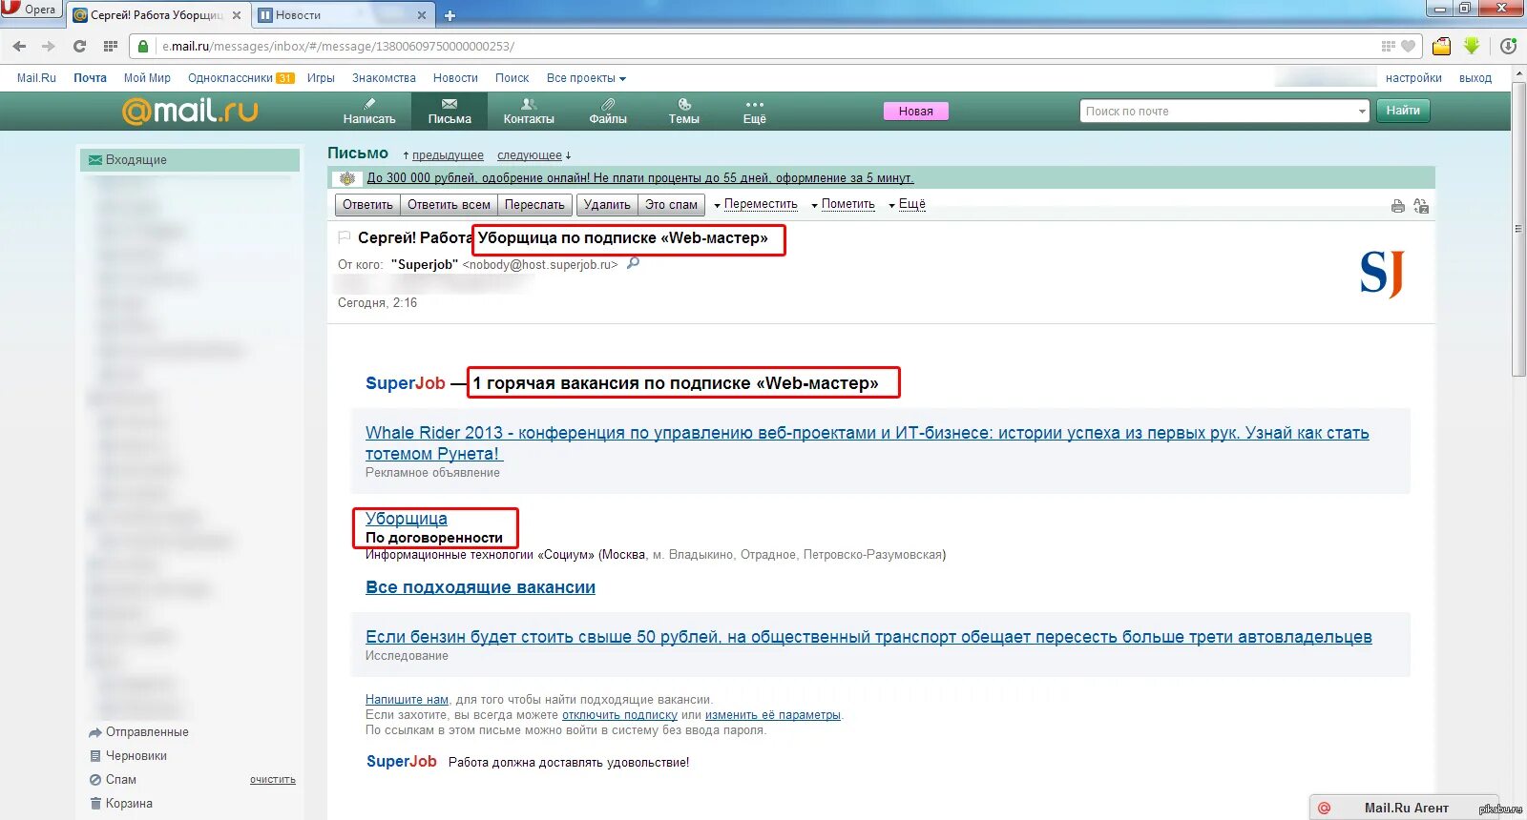Open the 300 000 рублей ad banner link
1527x820 pixels.
(640, 178)
